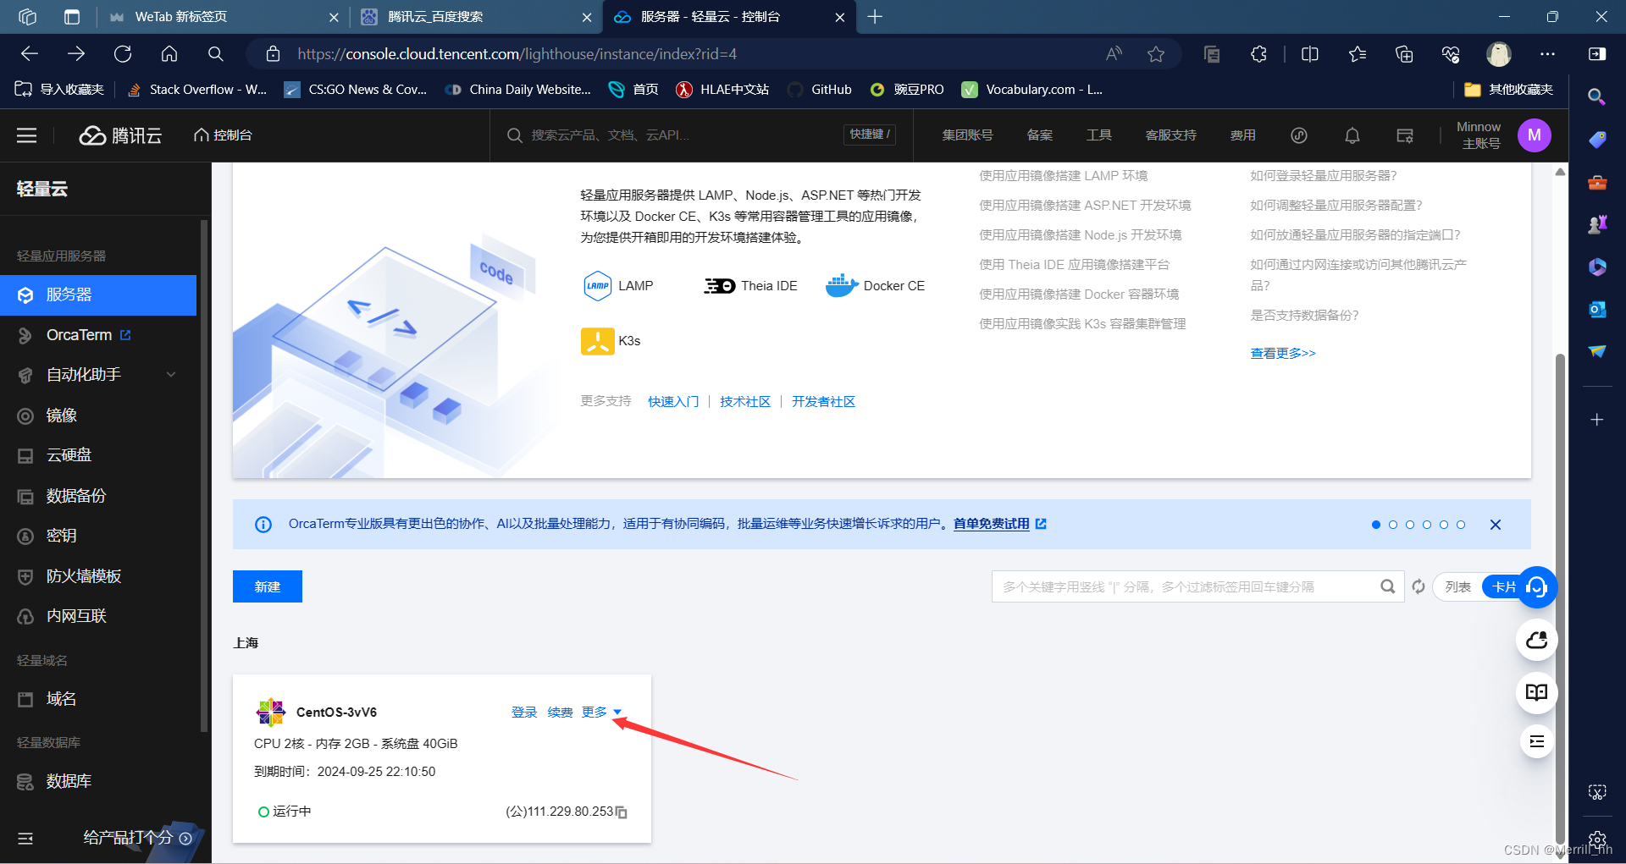Open the 快速入门 link
The image size is (1626, 864).
click(x=673, y=401)
